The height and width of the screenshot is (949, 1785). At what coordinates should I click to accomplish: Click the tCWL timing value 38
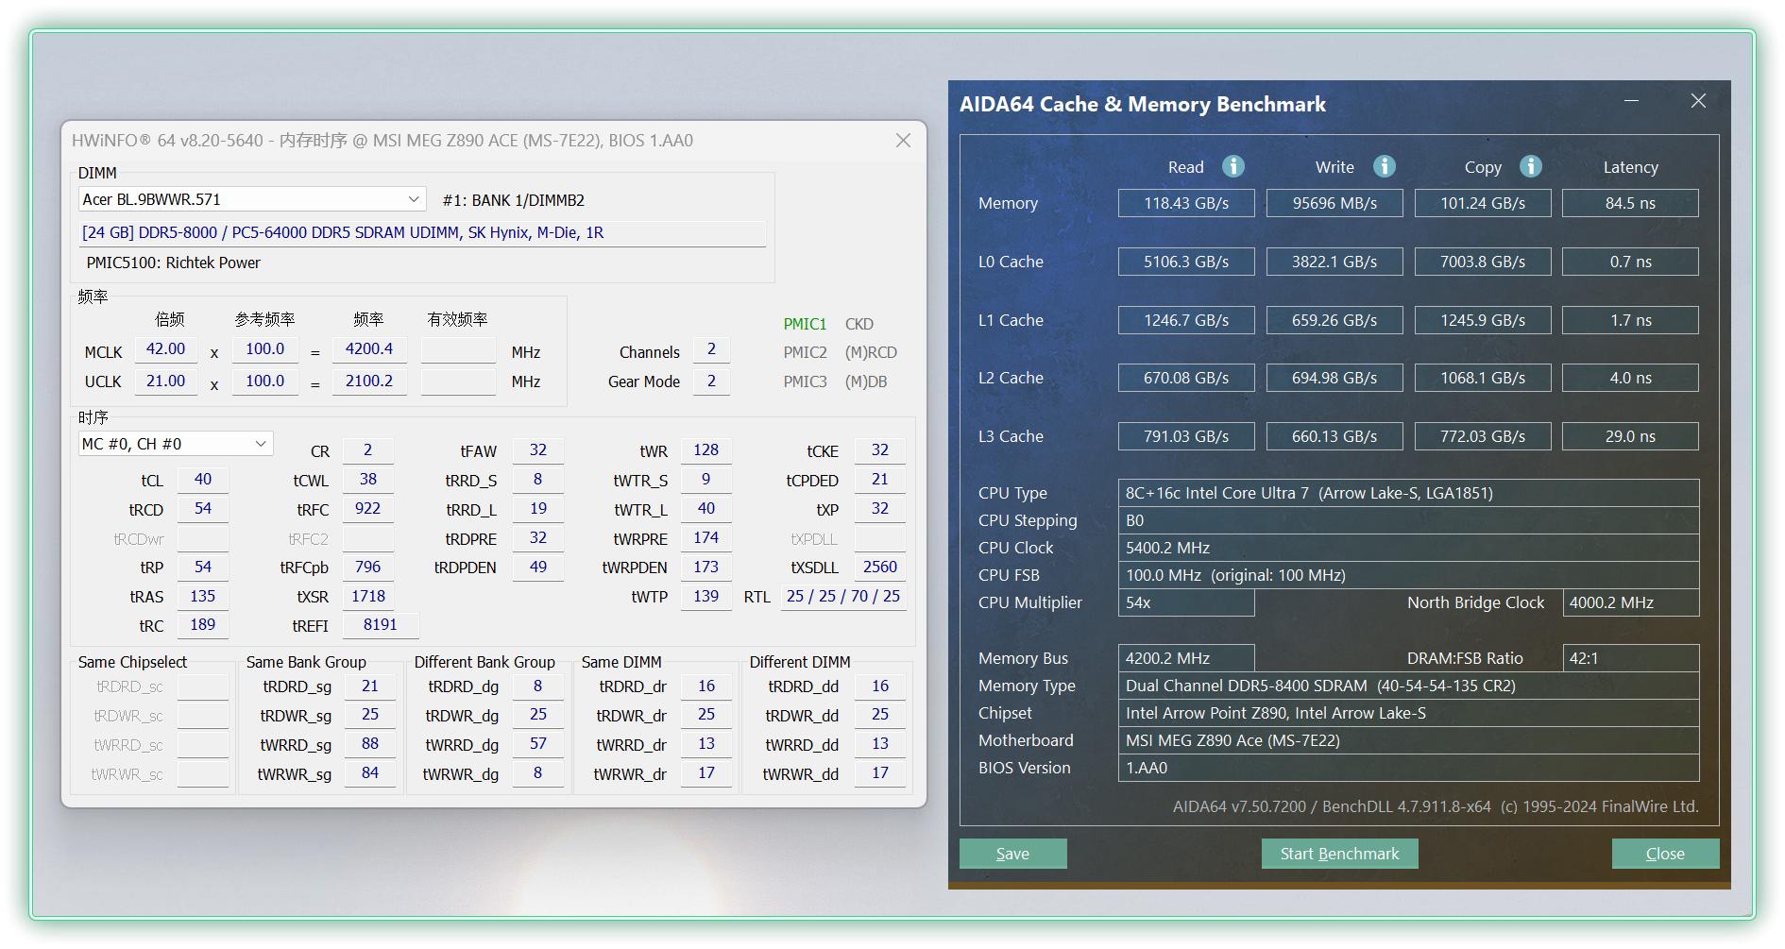pyautogui.click(x=368, y=480)
